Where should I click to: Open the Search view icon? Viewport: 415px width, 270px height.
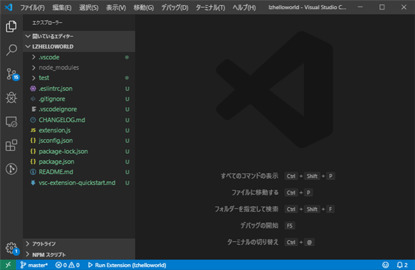click(11, 50)
